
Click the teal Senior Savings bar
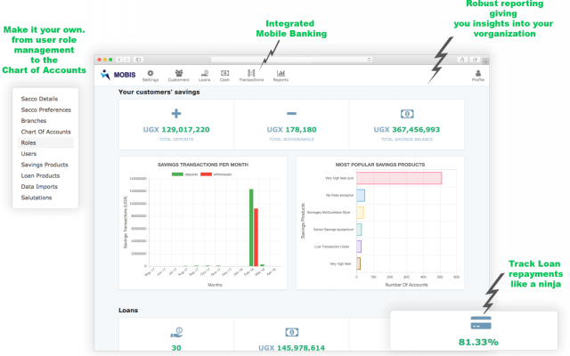359,230
